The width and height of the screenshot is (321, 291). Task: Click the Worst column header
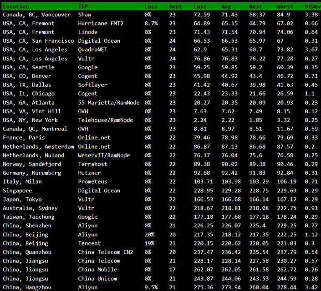tap(285, 6)
